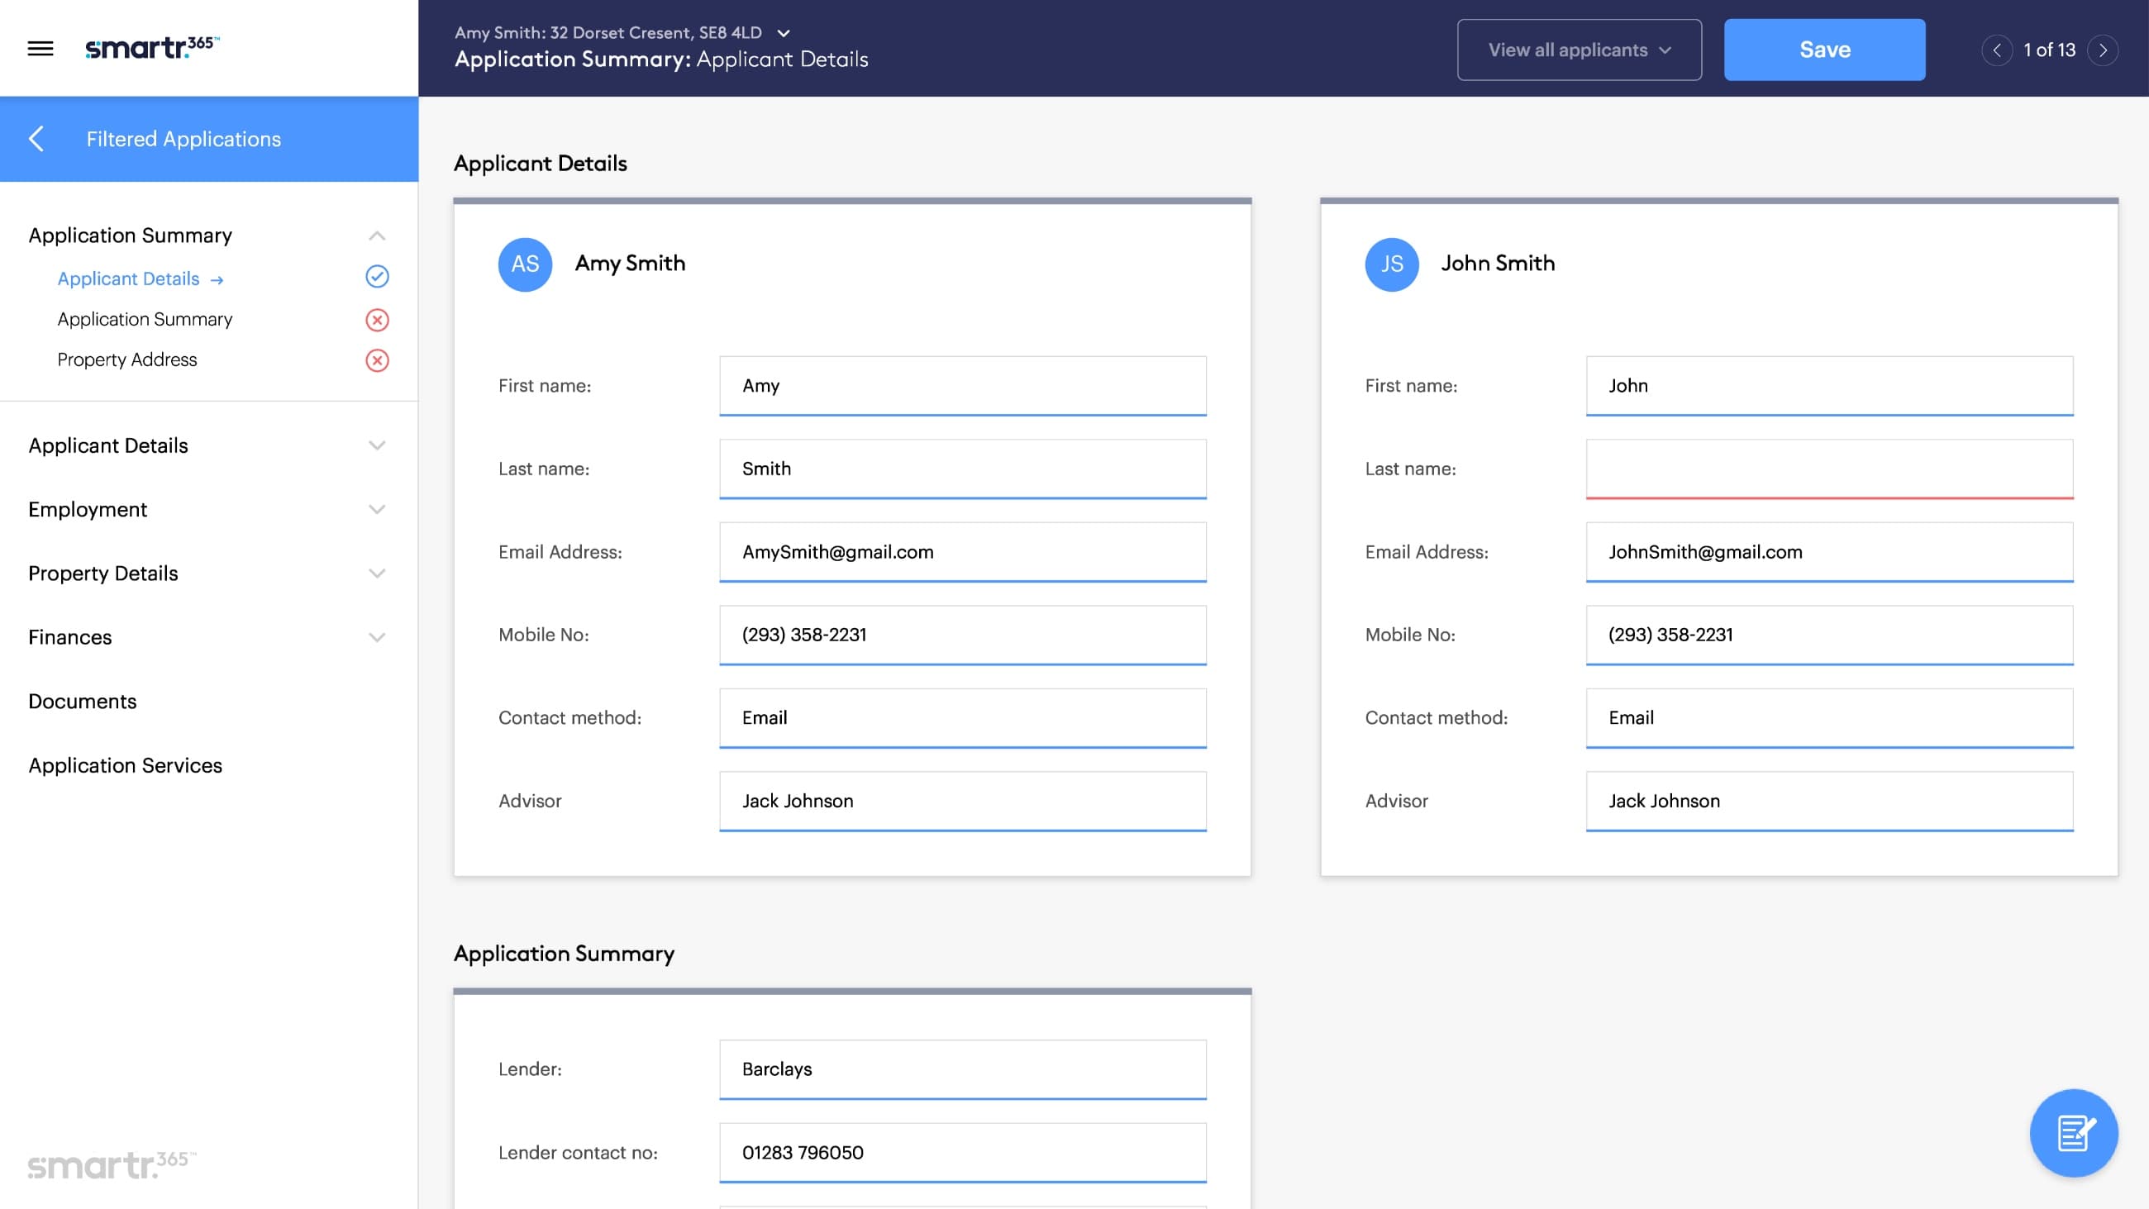Click John's Advisor field

[x=1828, y=801]
